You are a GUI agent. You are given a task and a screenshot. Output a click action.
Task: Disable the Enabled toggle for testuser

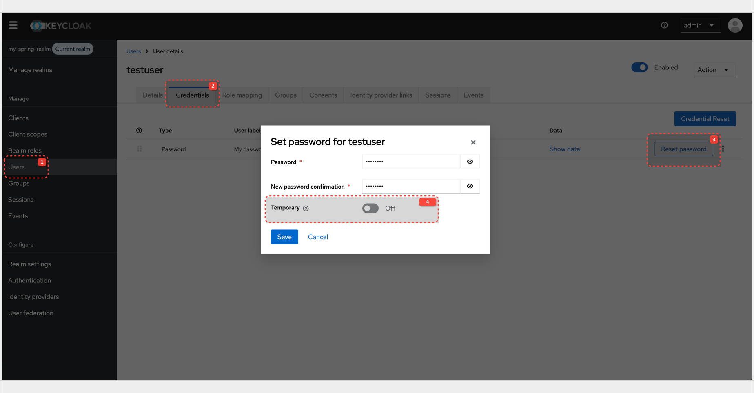click(x=639, y=67)
